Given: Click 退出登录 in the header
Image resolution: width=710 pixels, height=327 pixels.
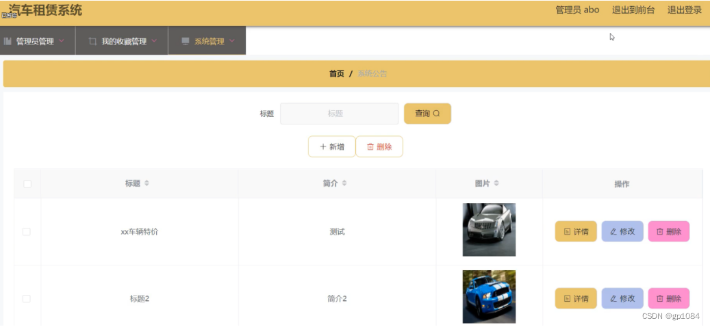Looking at the screenshot, I should pos(685,10).
